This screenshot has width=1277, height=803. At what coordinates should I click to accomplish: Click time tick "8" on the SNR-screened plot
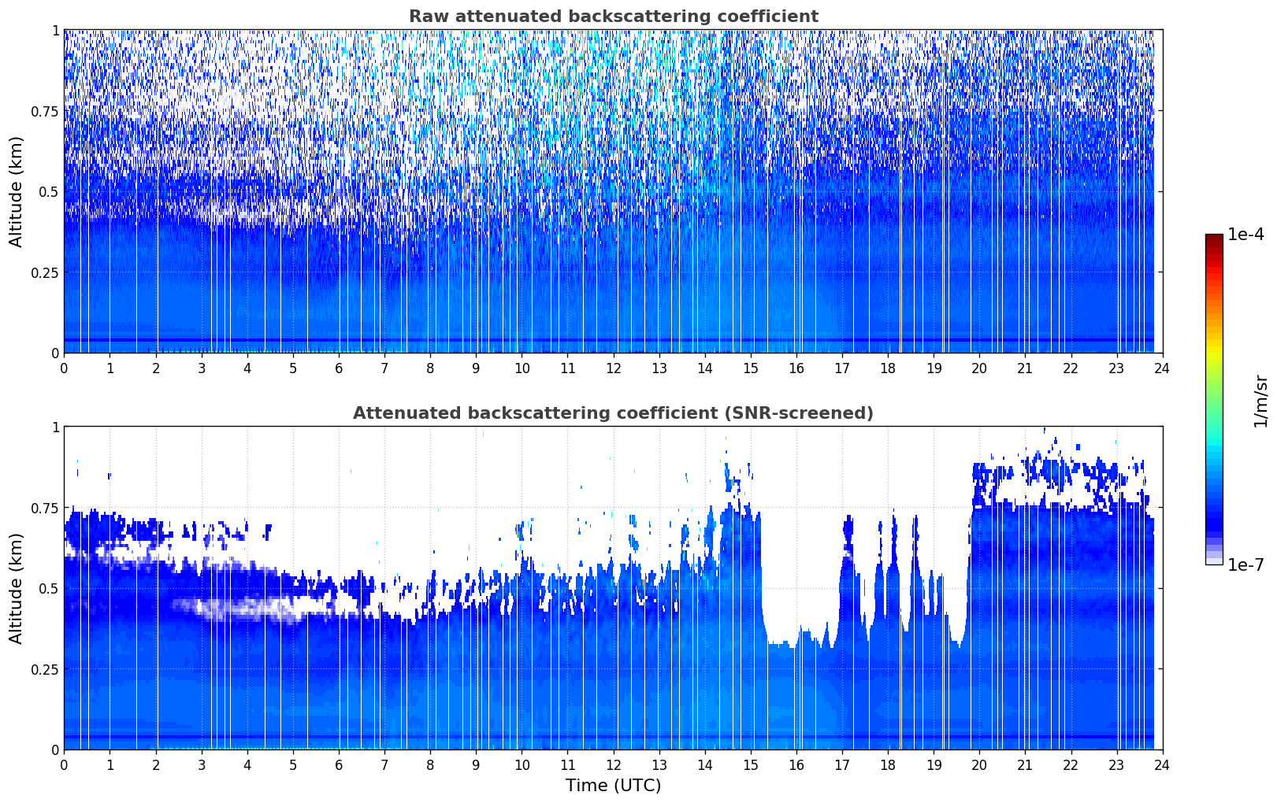pyautogui.click(x=430, y=764)
